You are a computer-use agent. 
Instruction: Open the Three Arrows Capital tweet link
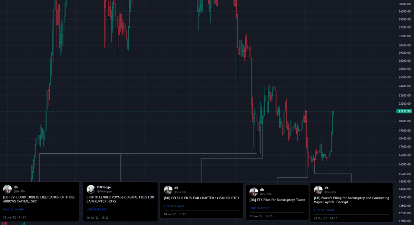(x=13, y=209)
